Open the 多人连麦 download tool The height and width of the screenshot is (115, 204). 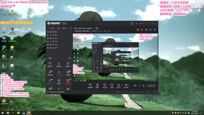point(59,73)
